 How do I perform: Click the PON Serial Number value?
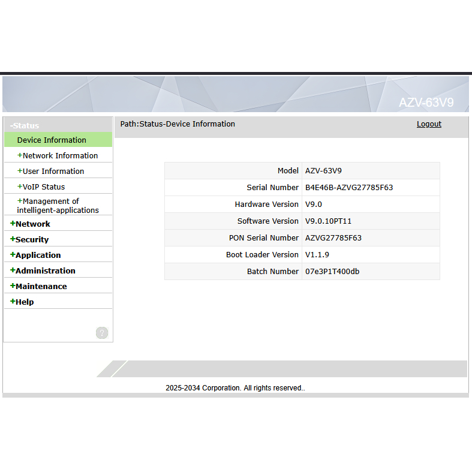333,238
